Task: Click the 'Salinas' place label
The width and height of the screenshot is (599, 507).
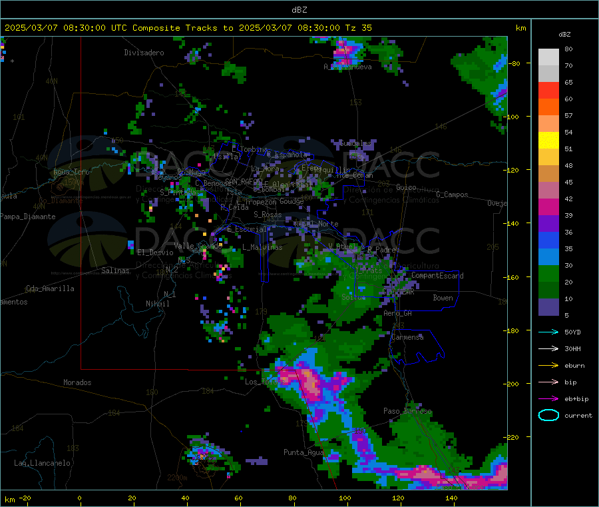Action: coord(115,270)
